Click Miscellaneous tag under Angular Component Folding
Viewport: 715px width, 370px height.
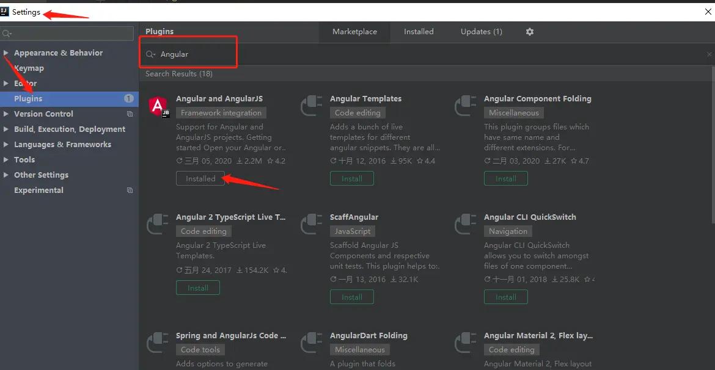point(514,113)
